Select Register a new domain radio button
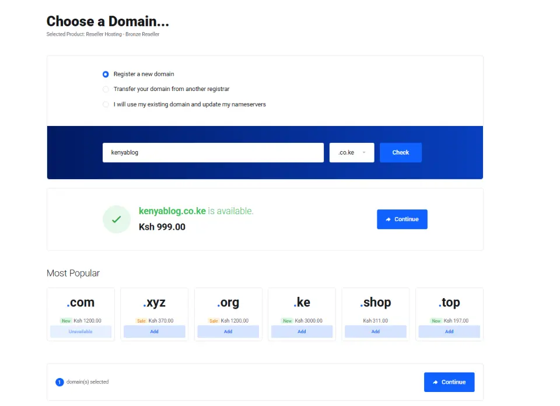 coord(106,74)
